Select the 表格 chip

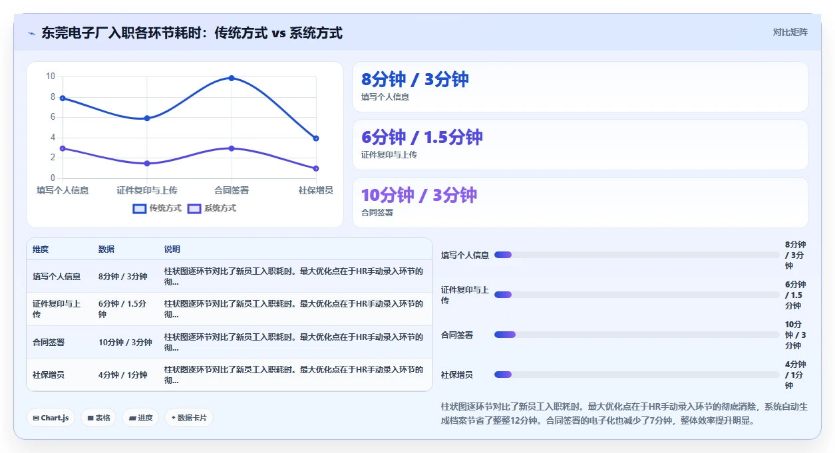98,418
